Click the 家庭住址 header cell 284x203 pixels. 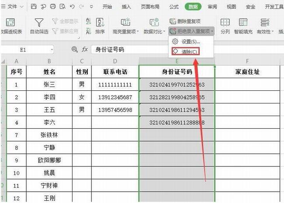tap(247, 72)
